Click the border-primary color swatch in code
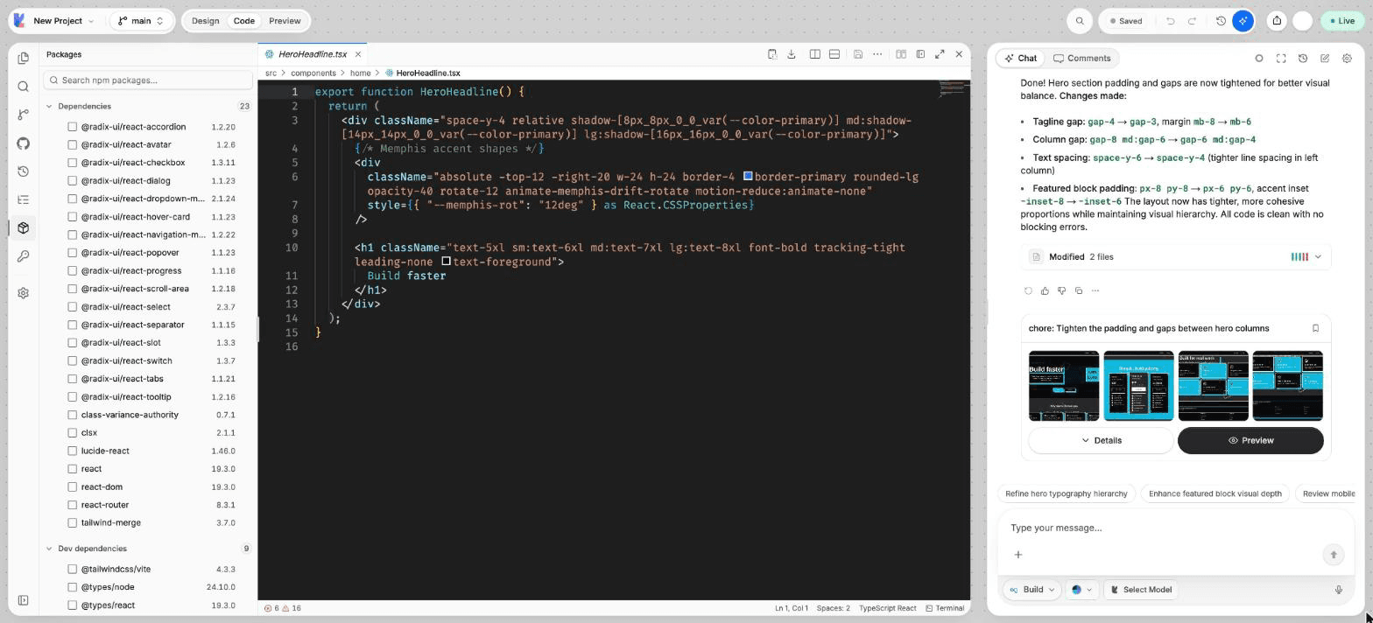Image resolution: width=1373 pixels, height=623 pixels. pyautogui.click(x=748, y=176)
